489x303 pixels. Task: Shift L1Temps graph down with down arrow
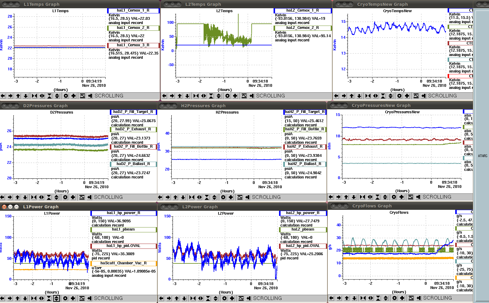[x=26, y=96]
